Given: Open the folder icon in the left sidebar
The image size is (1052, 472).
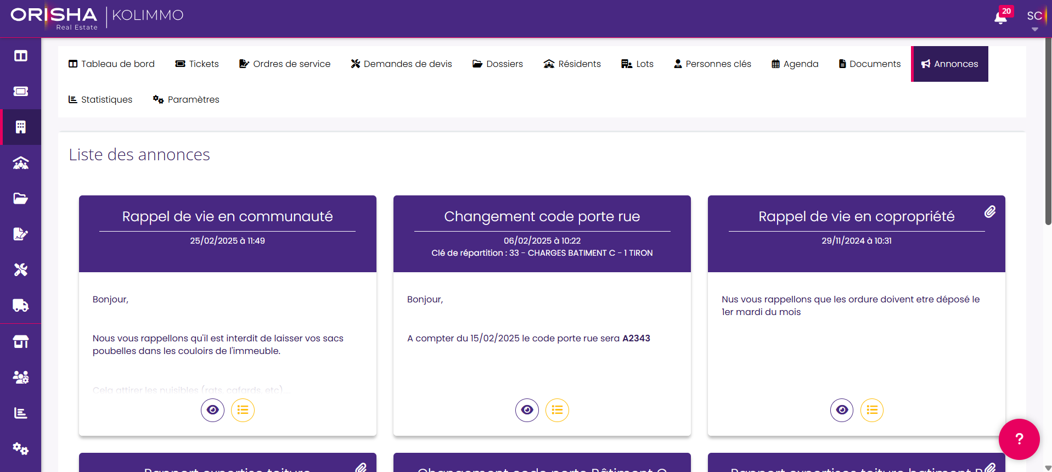Looking at the screenshot, I should [21, 199].
